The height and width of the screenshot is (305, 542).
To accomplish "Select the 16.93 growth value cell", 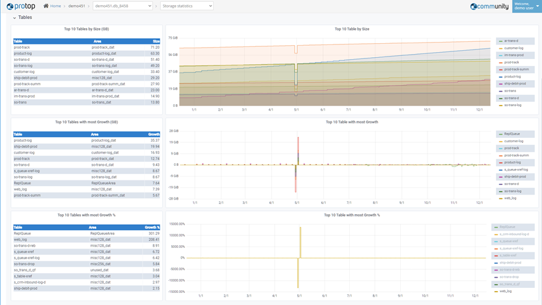I will coord(155,152).
